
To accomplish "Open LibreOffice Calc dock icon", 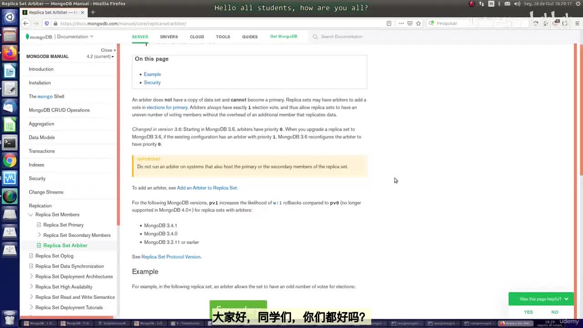I will [10, 124].
